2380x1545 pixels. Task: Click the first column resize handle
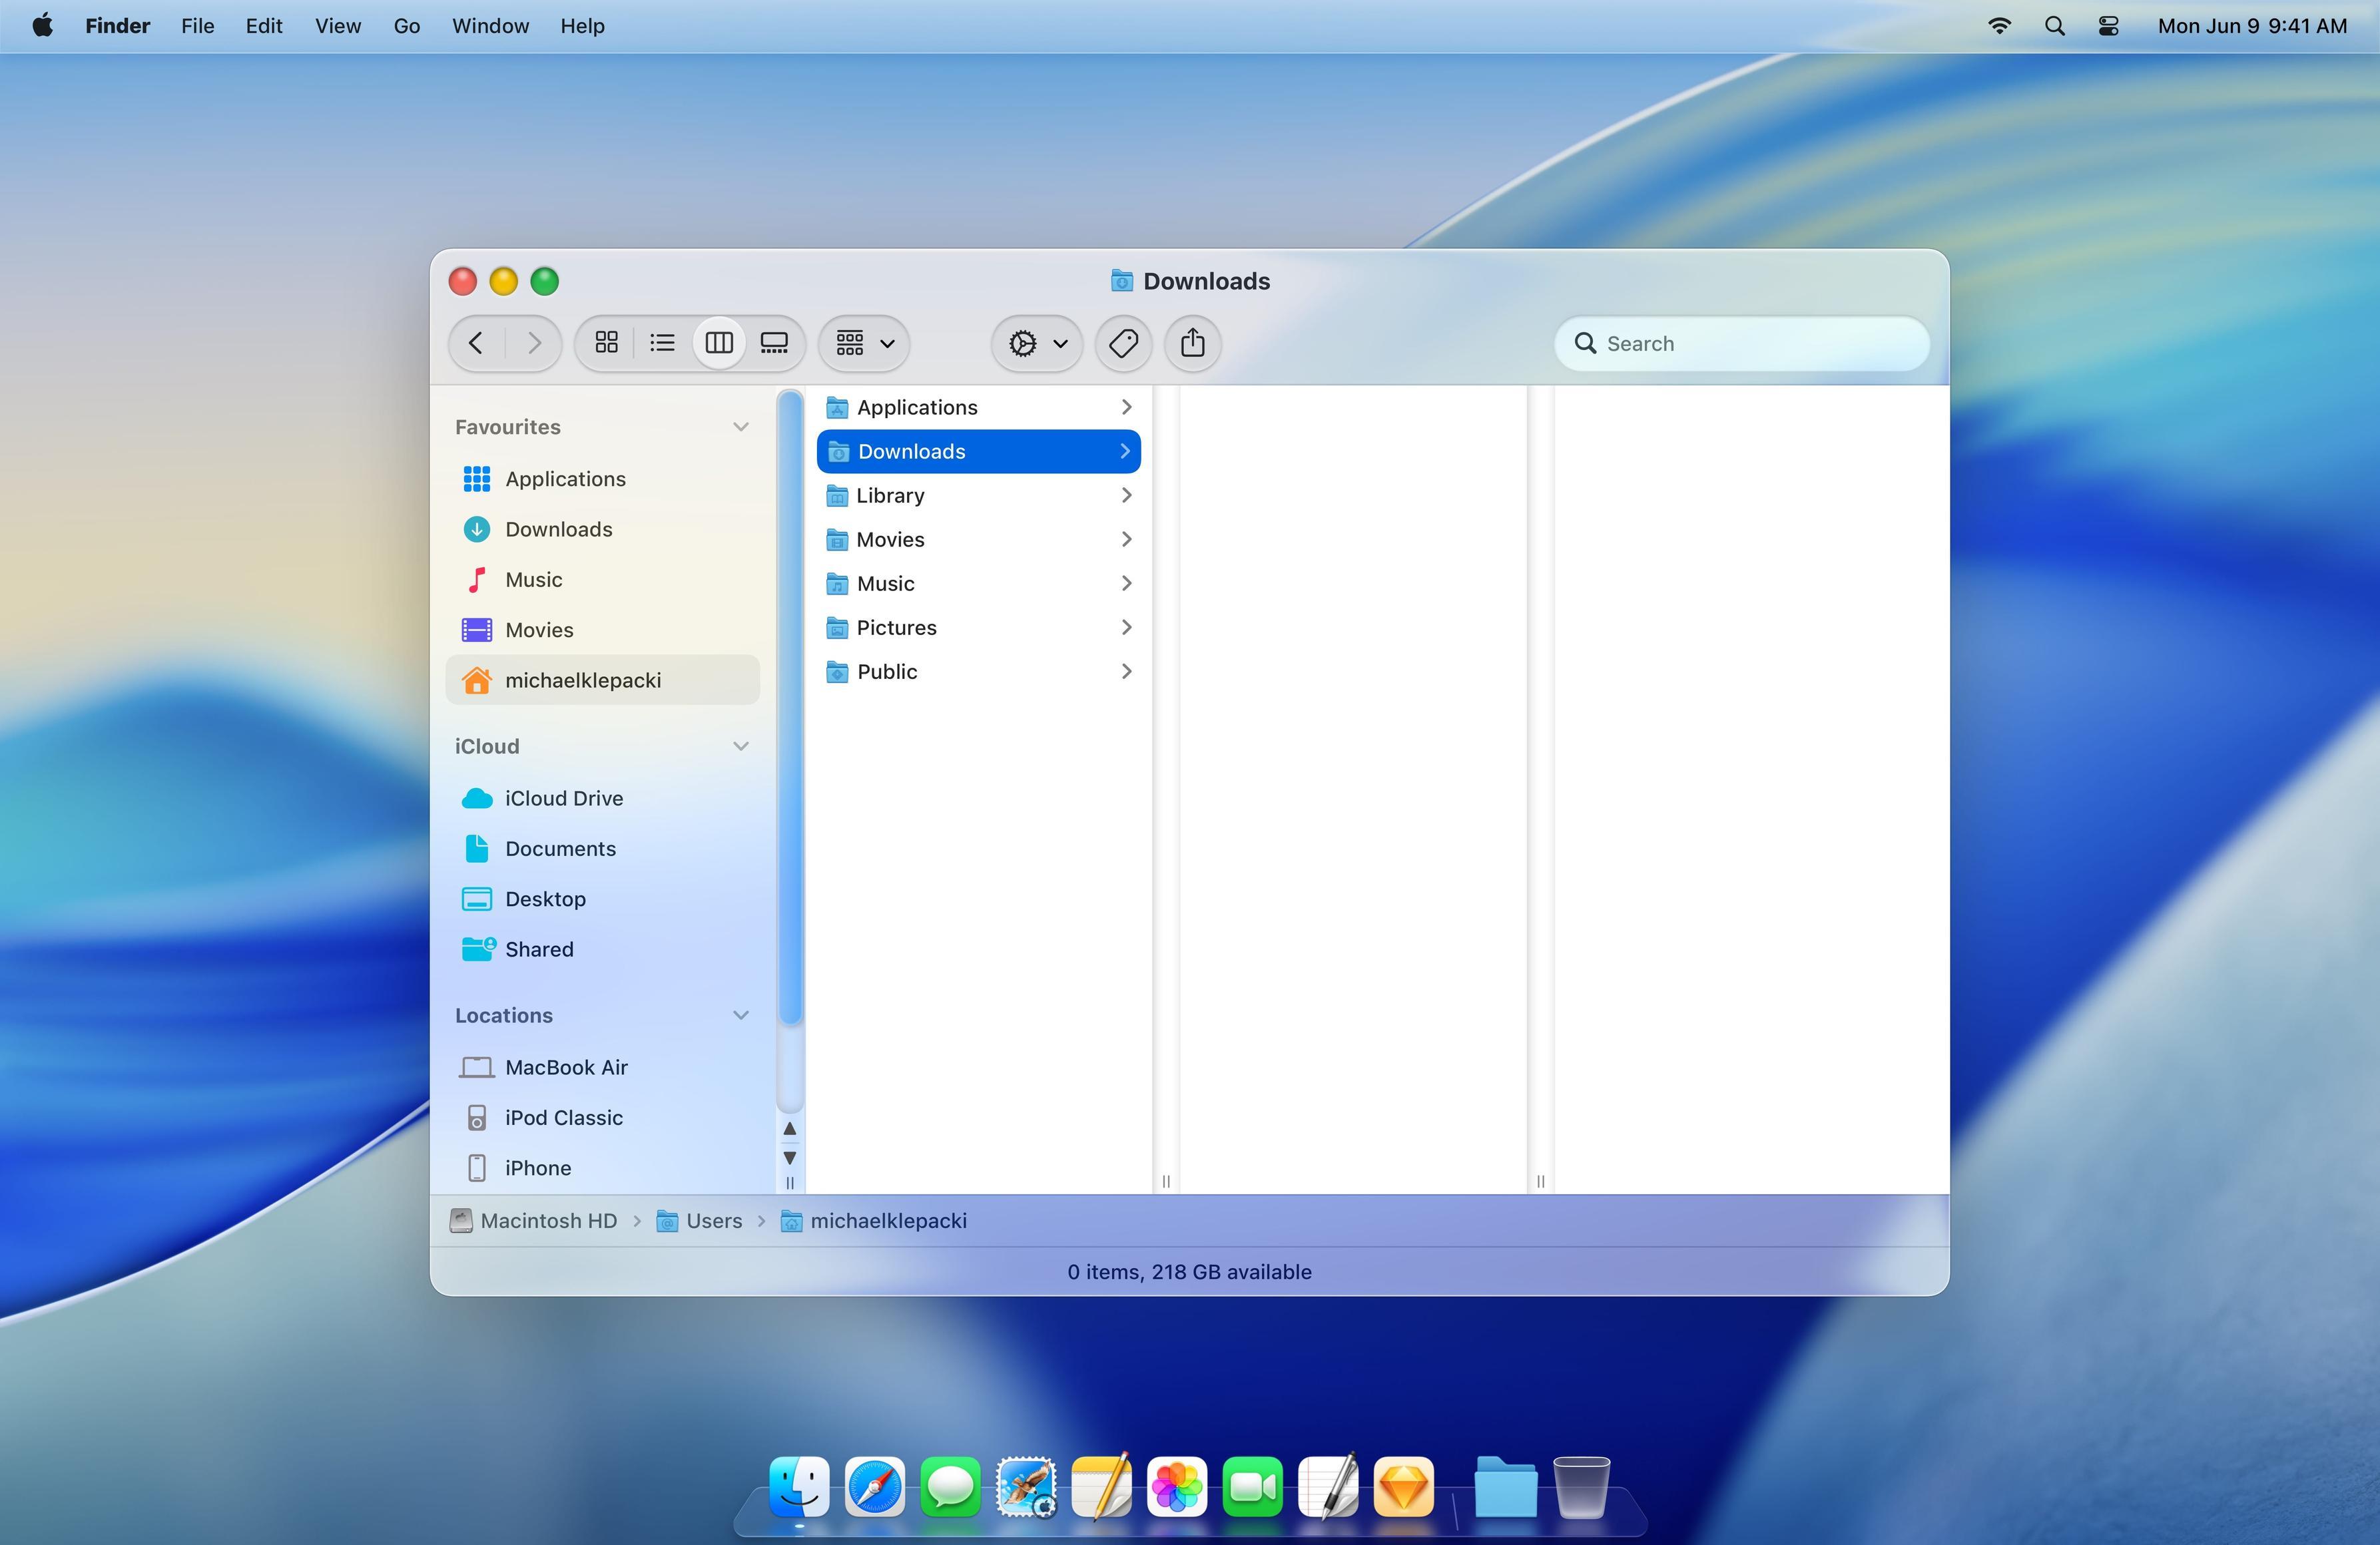pyautogui.click(x=1166, y=1182)
